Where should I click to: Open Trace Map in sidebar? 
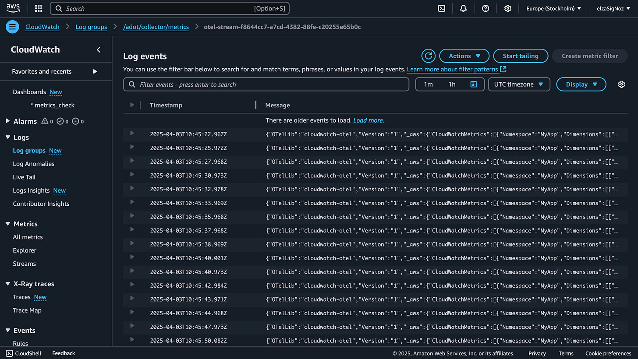27,310
